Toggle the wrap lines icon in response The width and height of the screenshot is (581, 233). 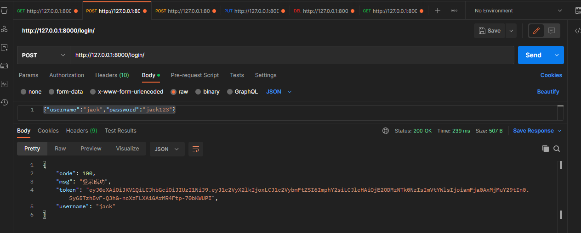coord(196,149)
